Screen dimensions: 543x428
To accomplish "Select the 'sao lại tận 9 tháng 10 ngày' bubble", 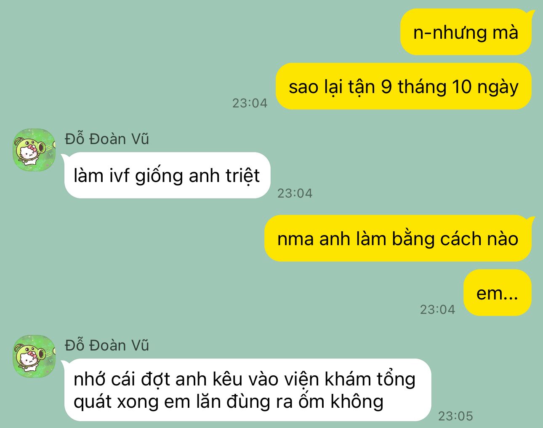I will click(404, 86).
